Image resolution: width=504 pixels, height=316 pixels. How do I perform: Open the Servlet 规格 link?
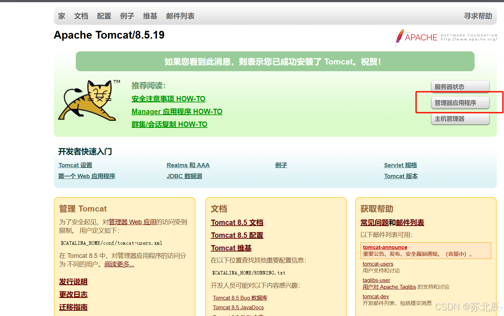tap(401, 165)
